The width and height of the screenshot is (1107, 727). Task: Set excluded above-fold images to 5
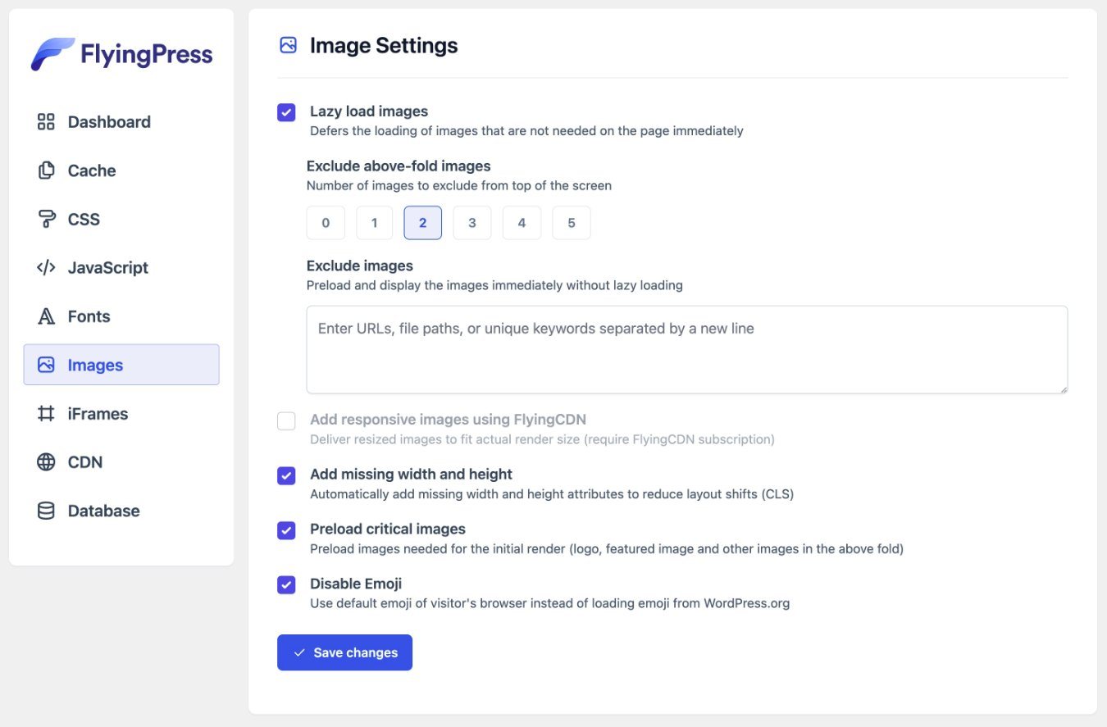[x=572, y=223]
